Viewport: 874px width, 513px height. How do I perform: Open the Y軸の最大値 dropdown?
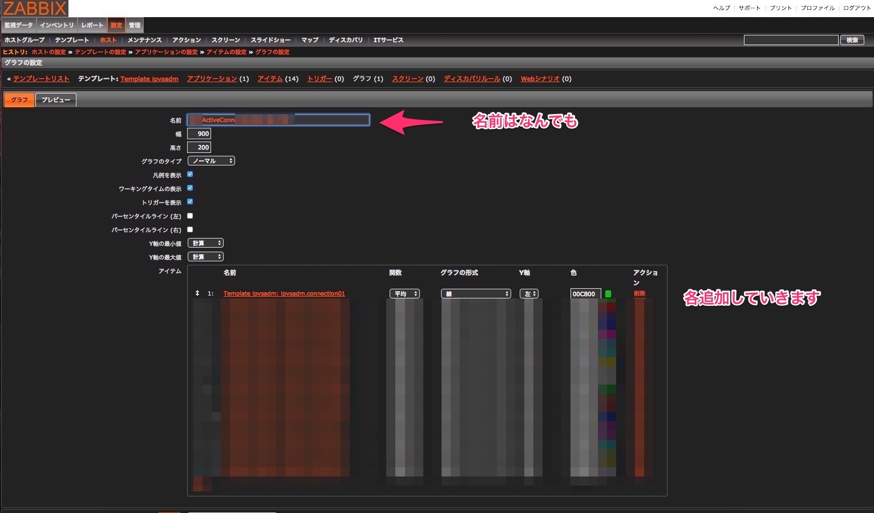(x=205, y=257)
